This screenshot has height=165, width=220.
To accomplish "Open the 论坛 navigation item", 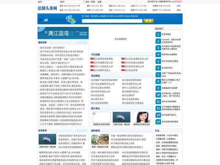I will 179,6.
